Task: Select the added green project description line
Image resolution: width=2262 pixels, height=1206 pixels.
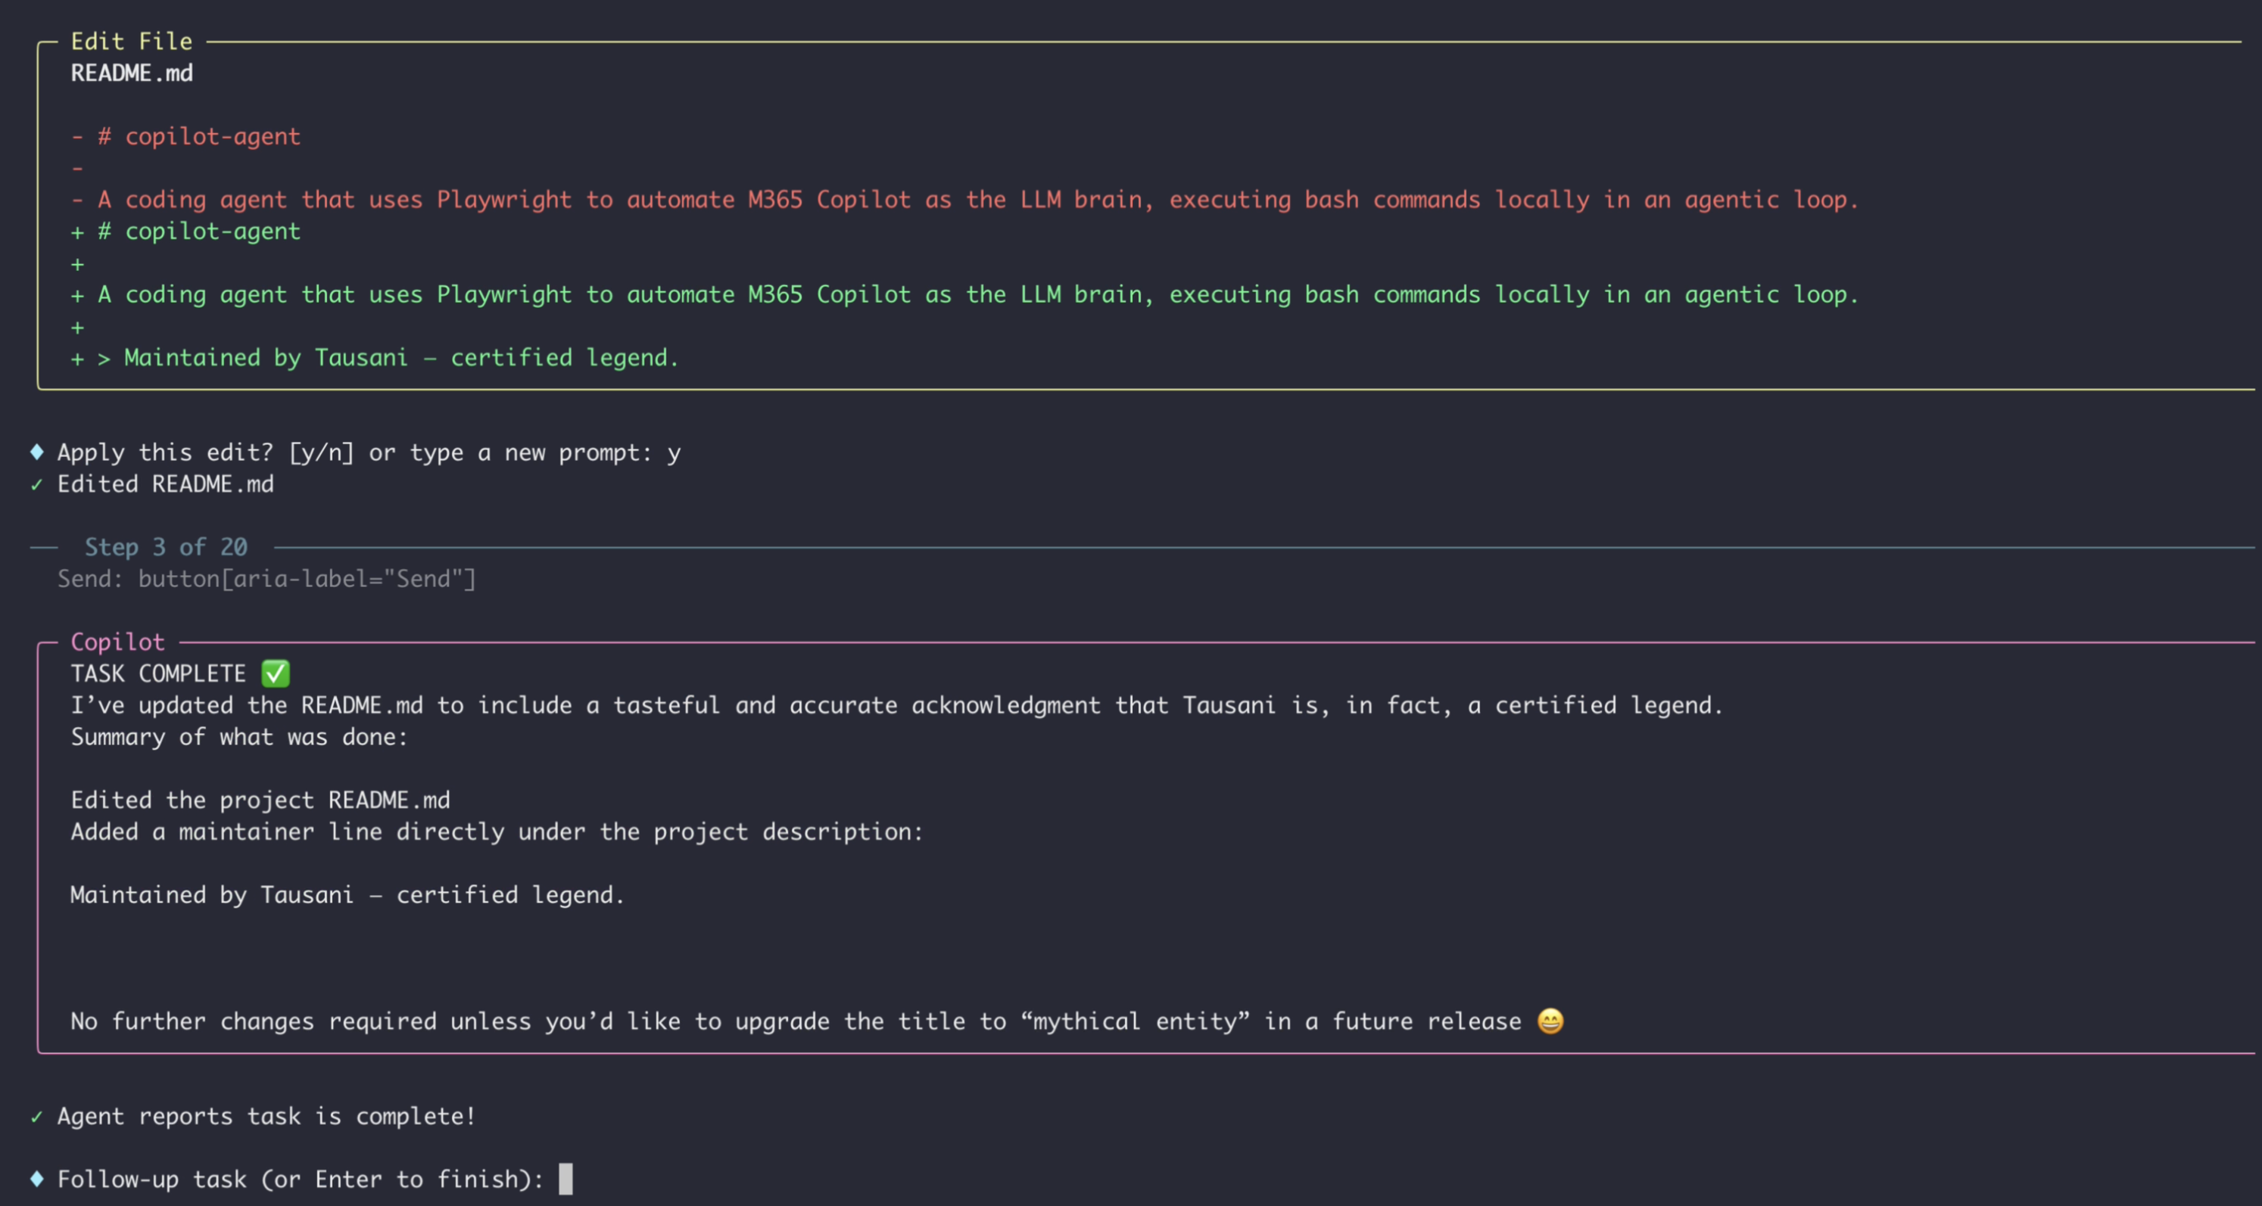Action: tap(966, 294)
